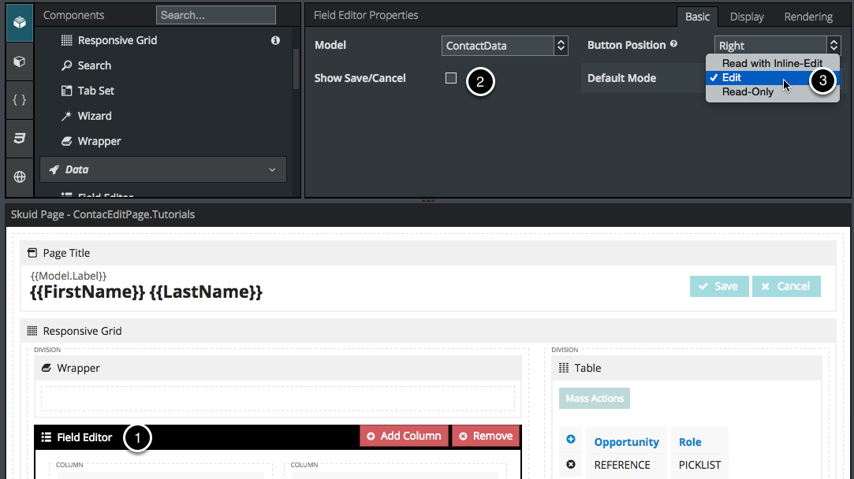Click the Remove button on Field Editor
Image resolution: width=854 pixels, height=479 pixels.
pos(486,436)
